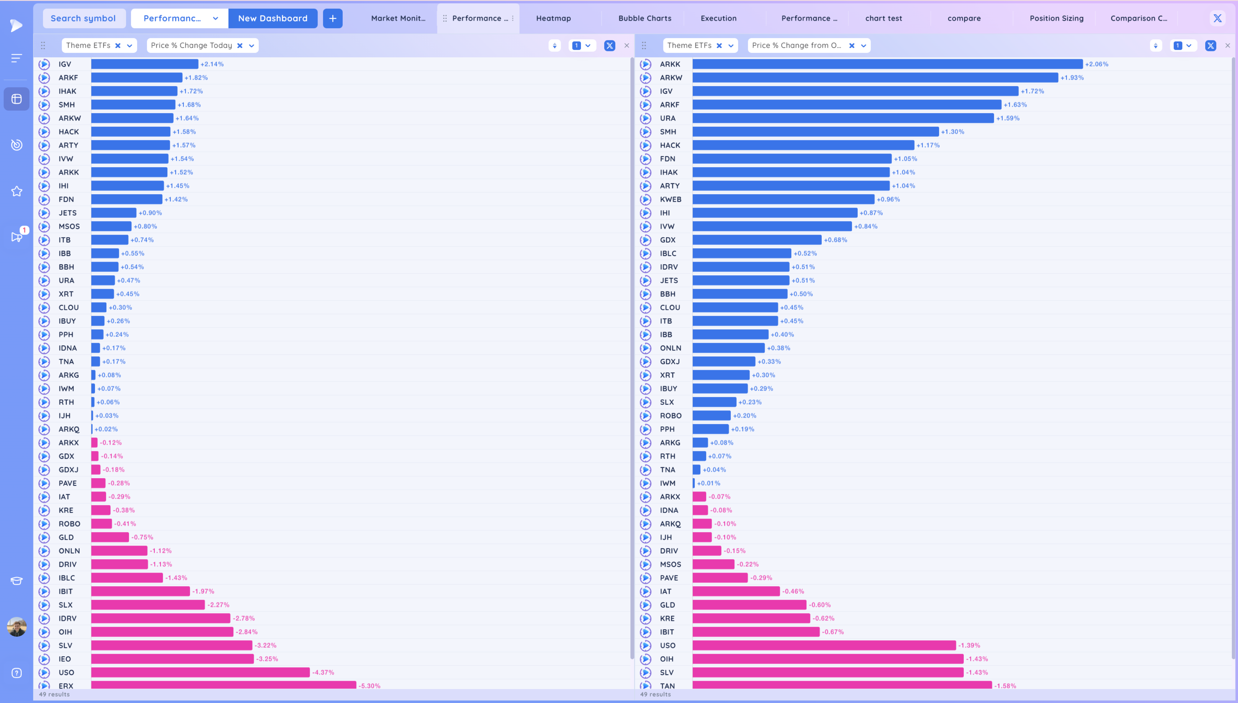
Task: Click the play icon next to IGV in left panel
Action: point(44,64)
